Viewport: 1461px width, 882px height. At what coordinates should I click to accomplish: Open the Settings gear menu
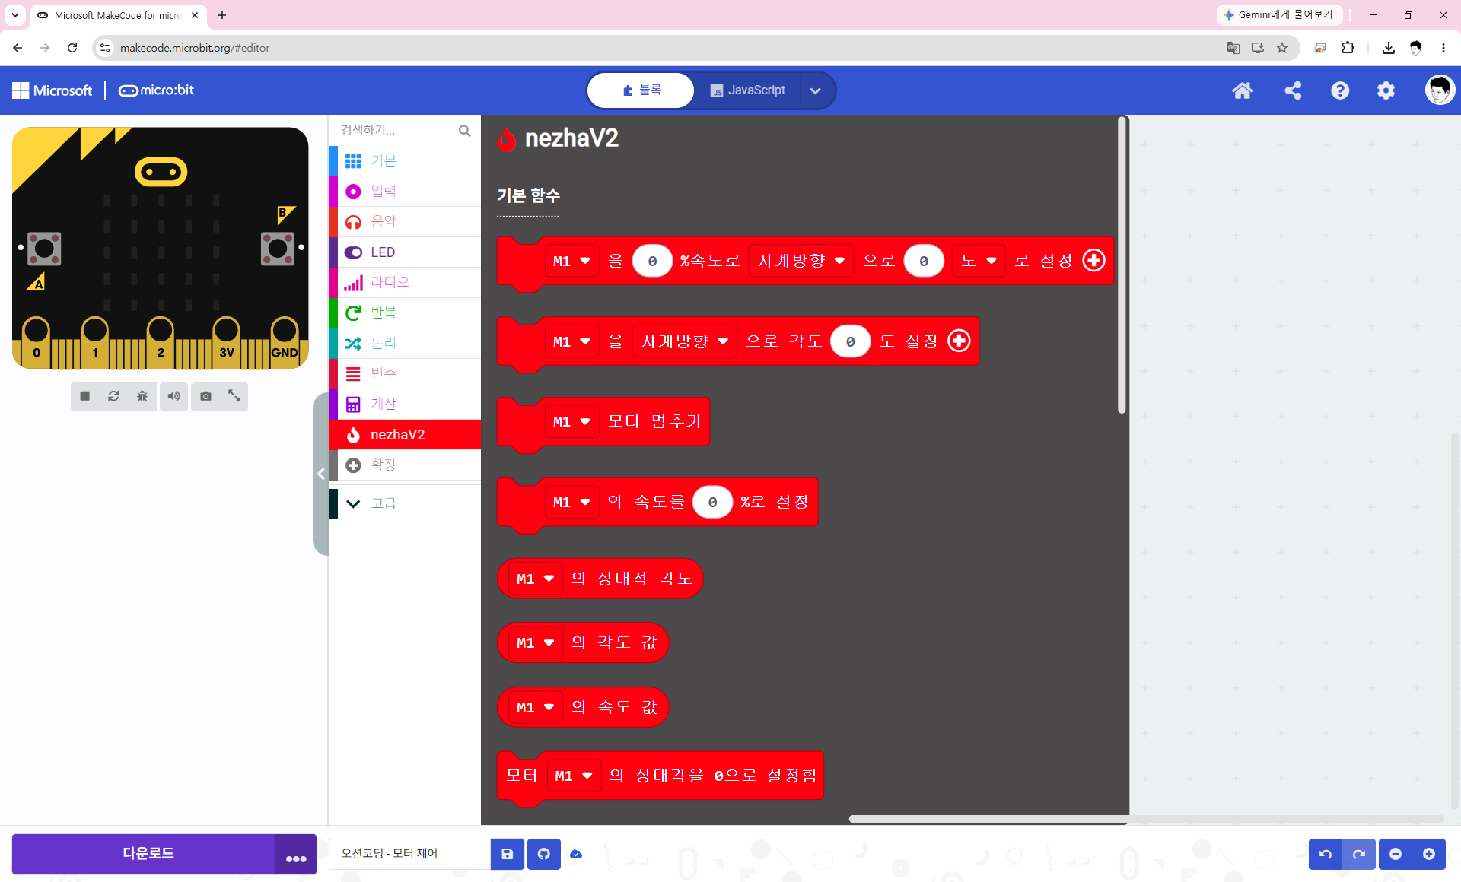click(1386, 90)
